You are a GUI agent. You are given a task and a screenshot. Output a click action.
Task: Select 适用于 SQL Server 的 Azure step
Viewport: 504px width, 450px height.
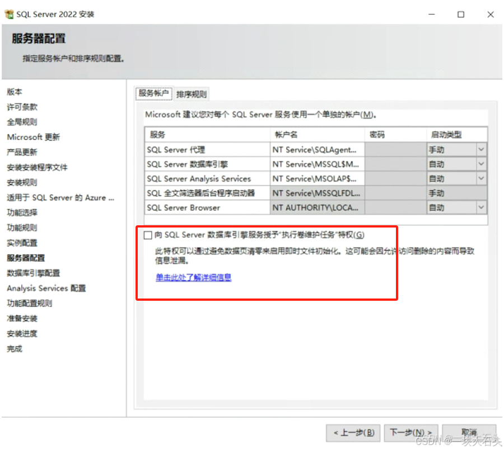click(x=60, y=197)
